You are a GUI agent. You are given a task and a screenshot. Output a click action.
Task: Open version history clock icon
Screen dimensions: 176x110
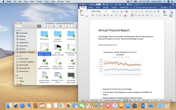[x=170, y=7]
